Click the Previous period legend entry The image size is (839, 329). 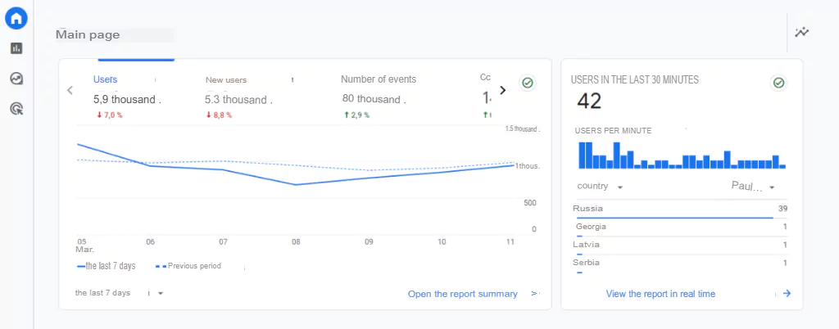188,265
